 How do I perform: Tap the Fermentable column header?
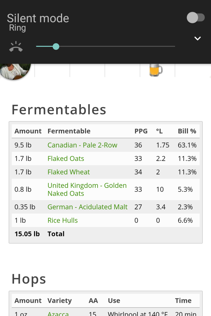pos(69,131)
